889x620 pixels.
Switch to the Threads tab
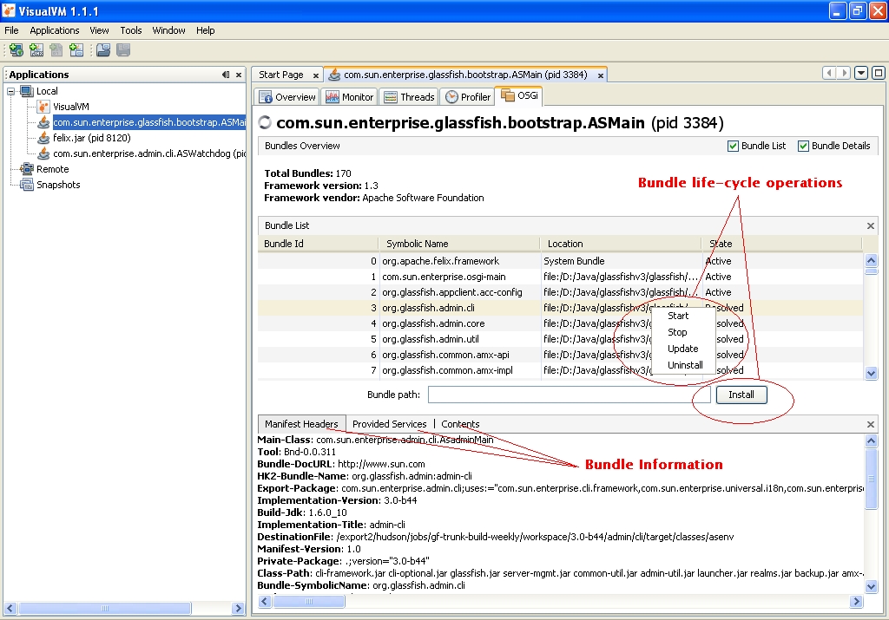click(409, 97)
